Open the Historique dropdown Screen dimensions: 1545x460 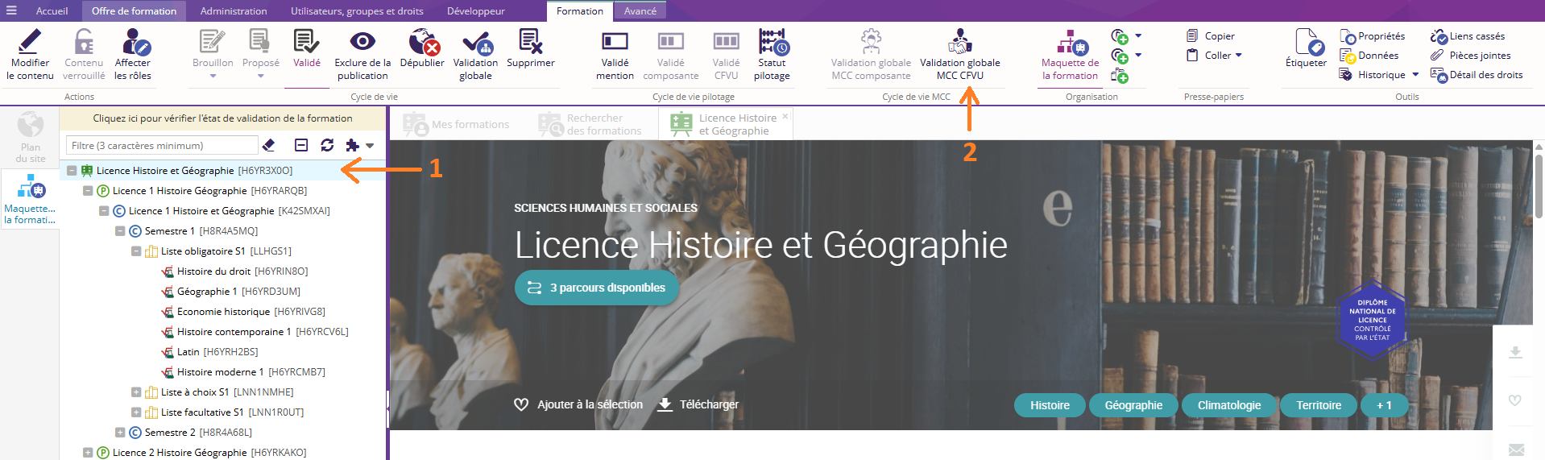(1415, 75)
